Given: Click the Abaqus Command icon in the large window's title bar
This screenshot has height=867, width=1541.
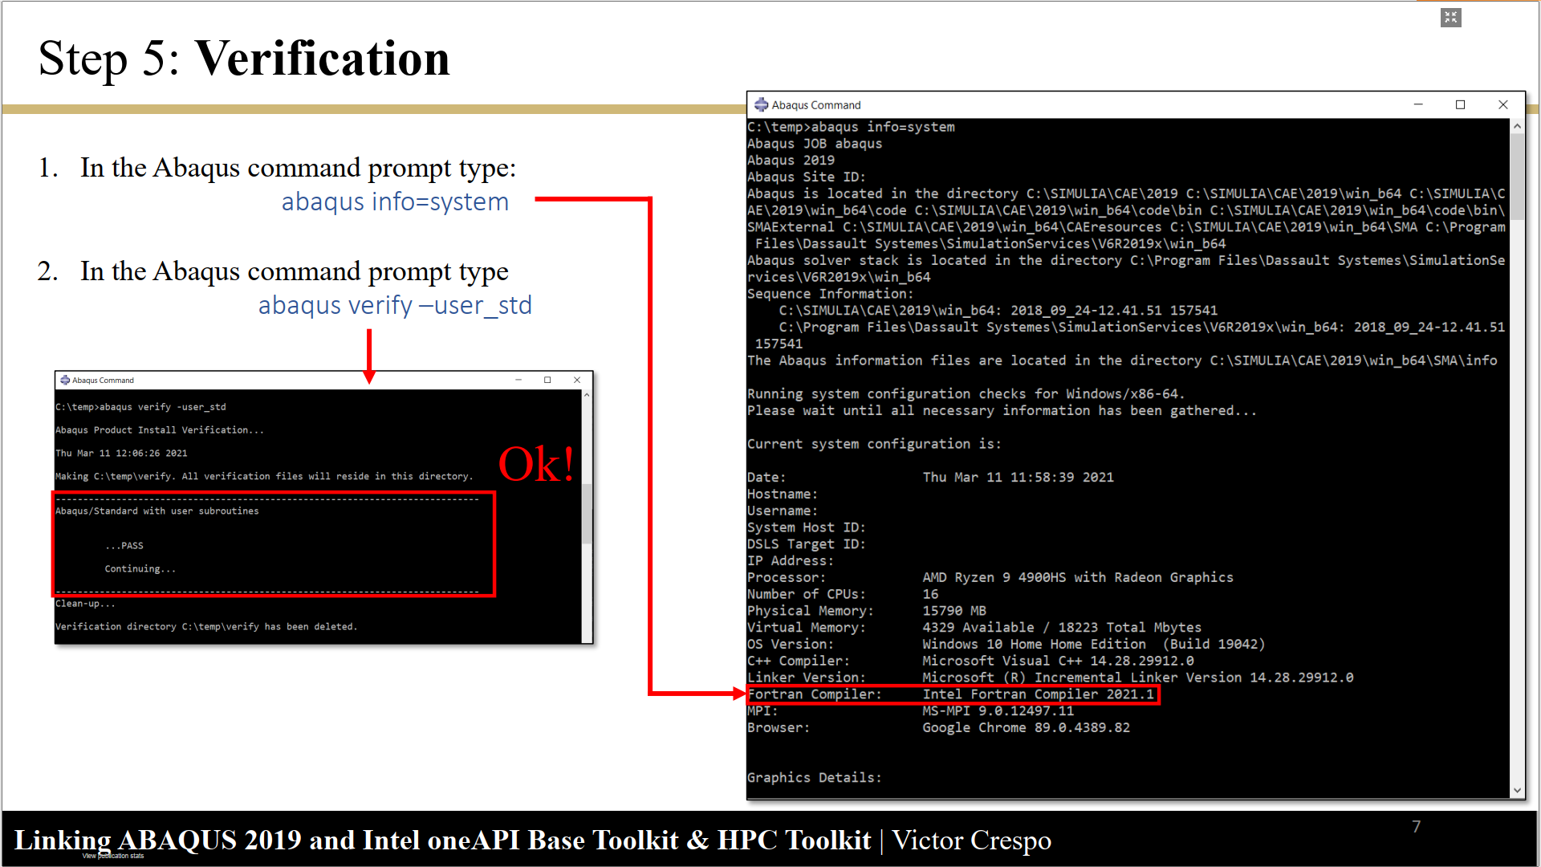Looking at the screenshot, I should click(x=761, y=104).
